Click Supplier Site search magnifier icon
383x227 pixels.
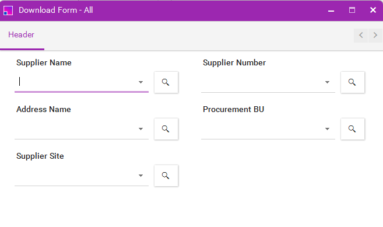[x=166, y=176]
